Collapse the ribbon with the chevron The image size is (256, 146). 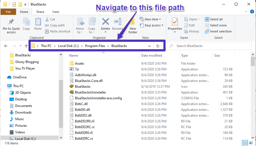pos(246,12)
